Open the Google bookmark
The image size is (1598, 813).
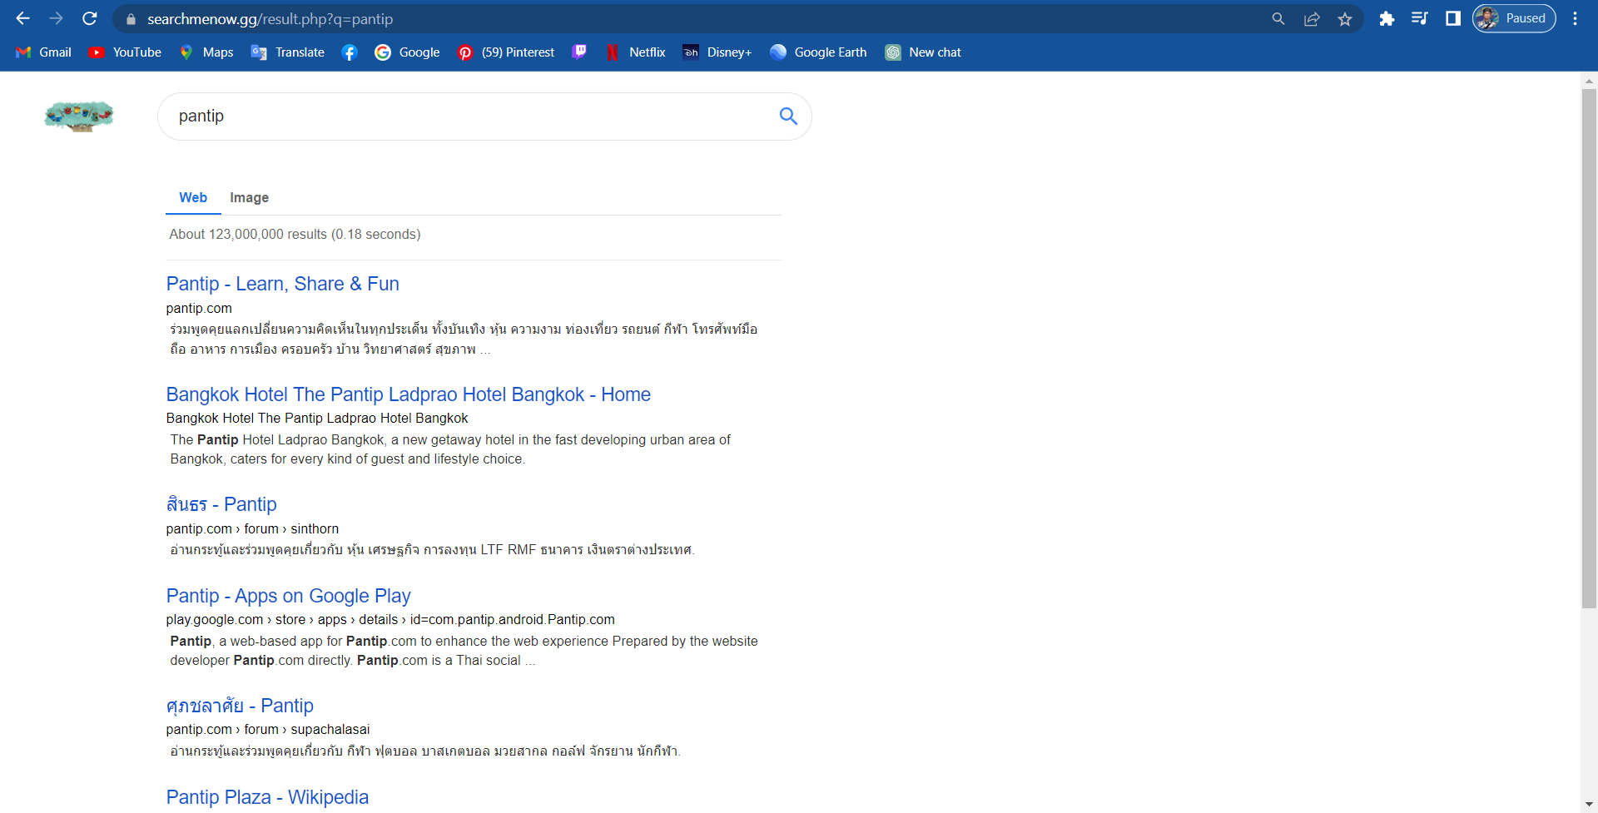tap(407, 52)
